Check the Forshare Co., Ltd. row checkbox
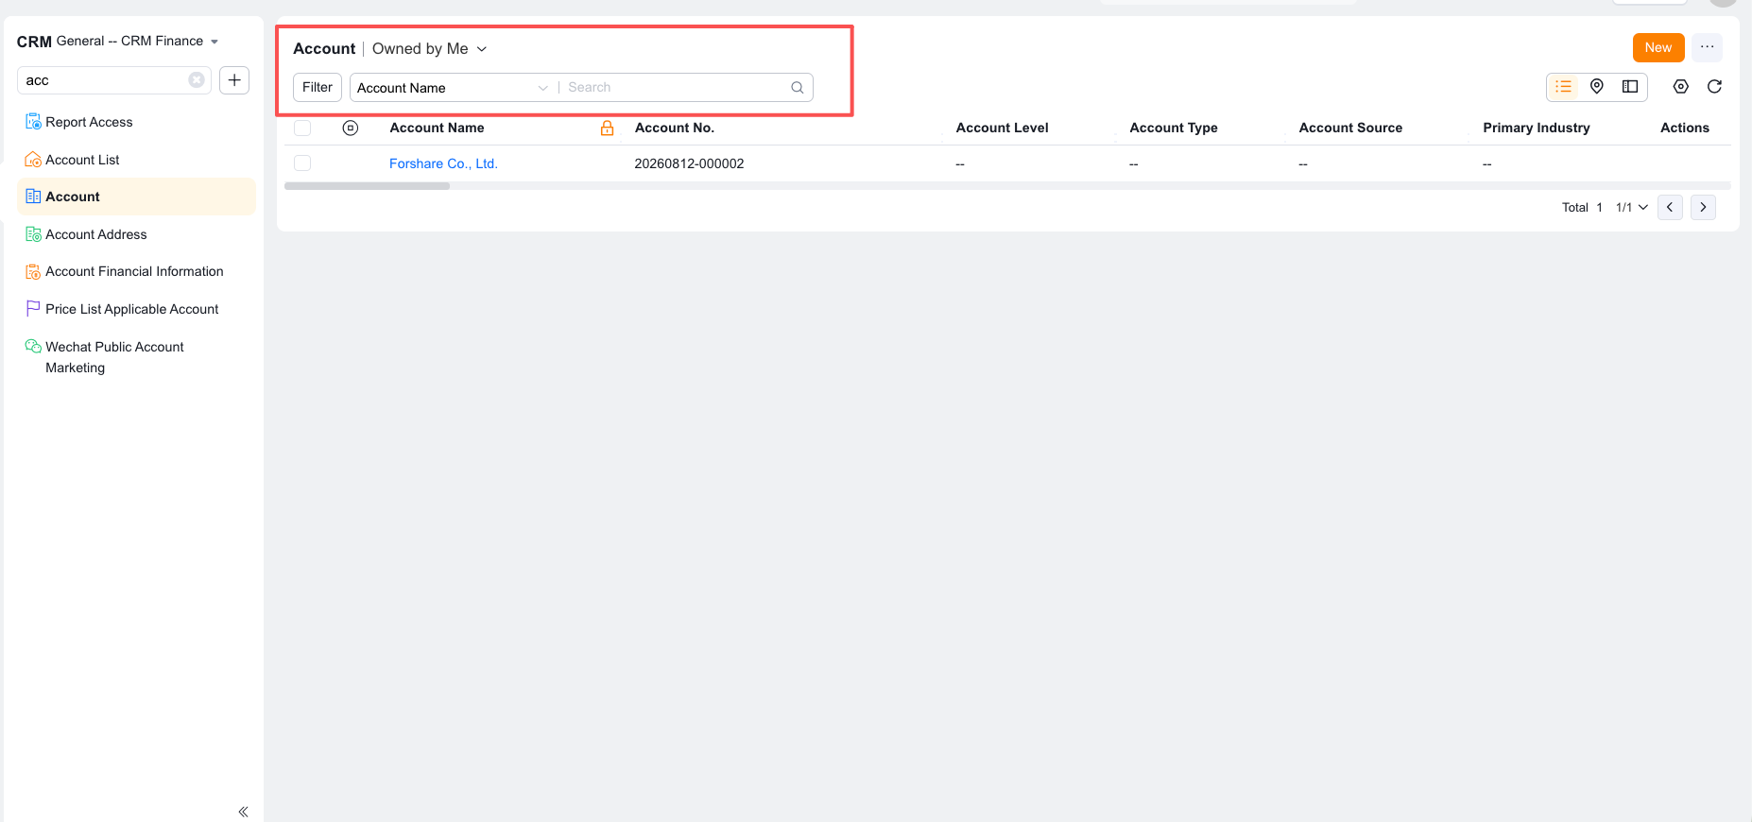The height and width of the screenshot is (822, 1752). (302, 163)
